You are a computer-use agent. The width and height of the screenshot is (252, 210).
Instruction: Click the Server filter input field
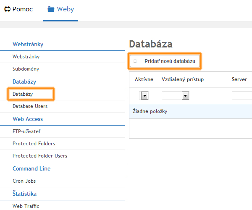coord(242,96)
